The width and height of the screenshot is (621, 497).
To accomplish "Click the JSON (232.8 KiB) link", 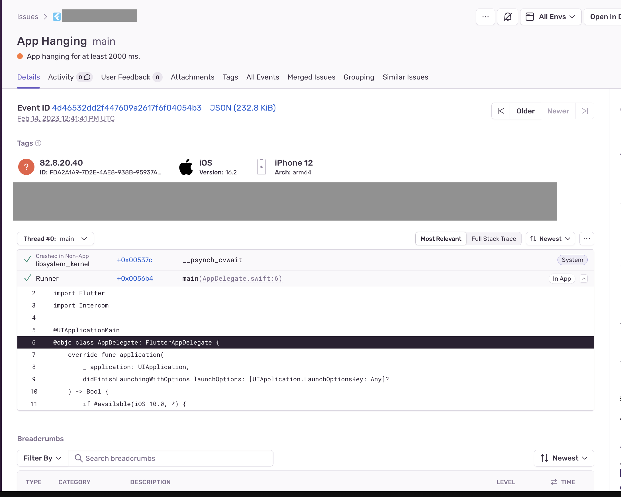I will [243, 107].
